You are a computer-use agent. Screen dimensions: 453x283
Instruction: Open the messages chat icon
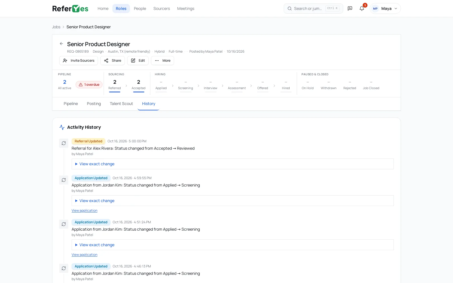350,8
